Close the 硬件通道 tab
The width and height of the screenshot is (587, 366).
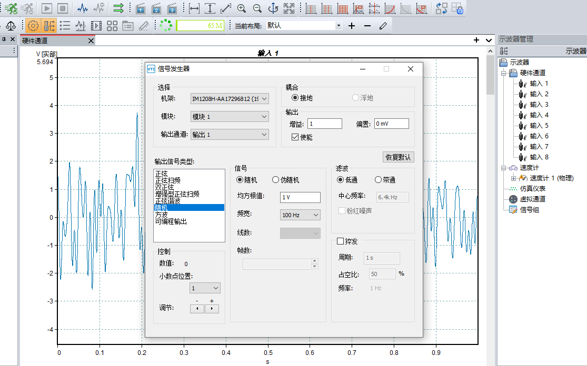[91, 40]
